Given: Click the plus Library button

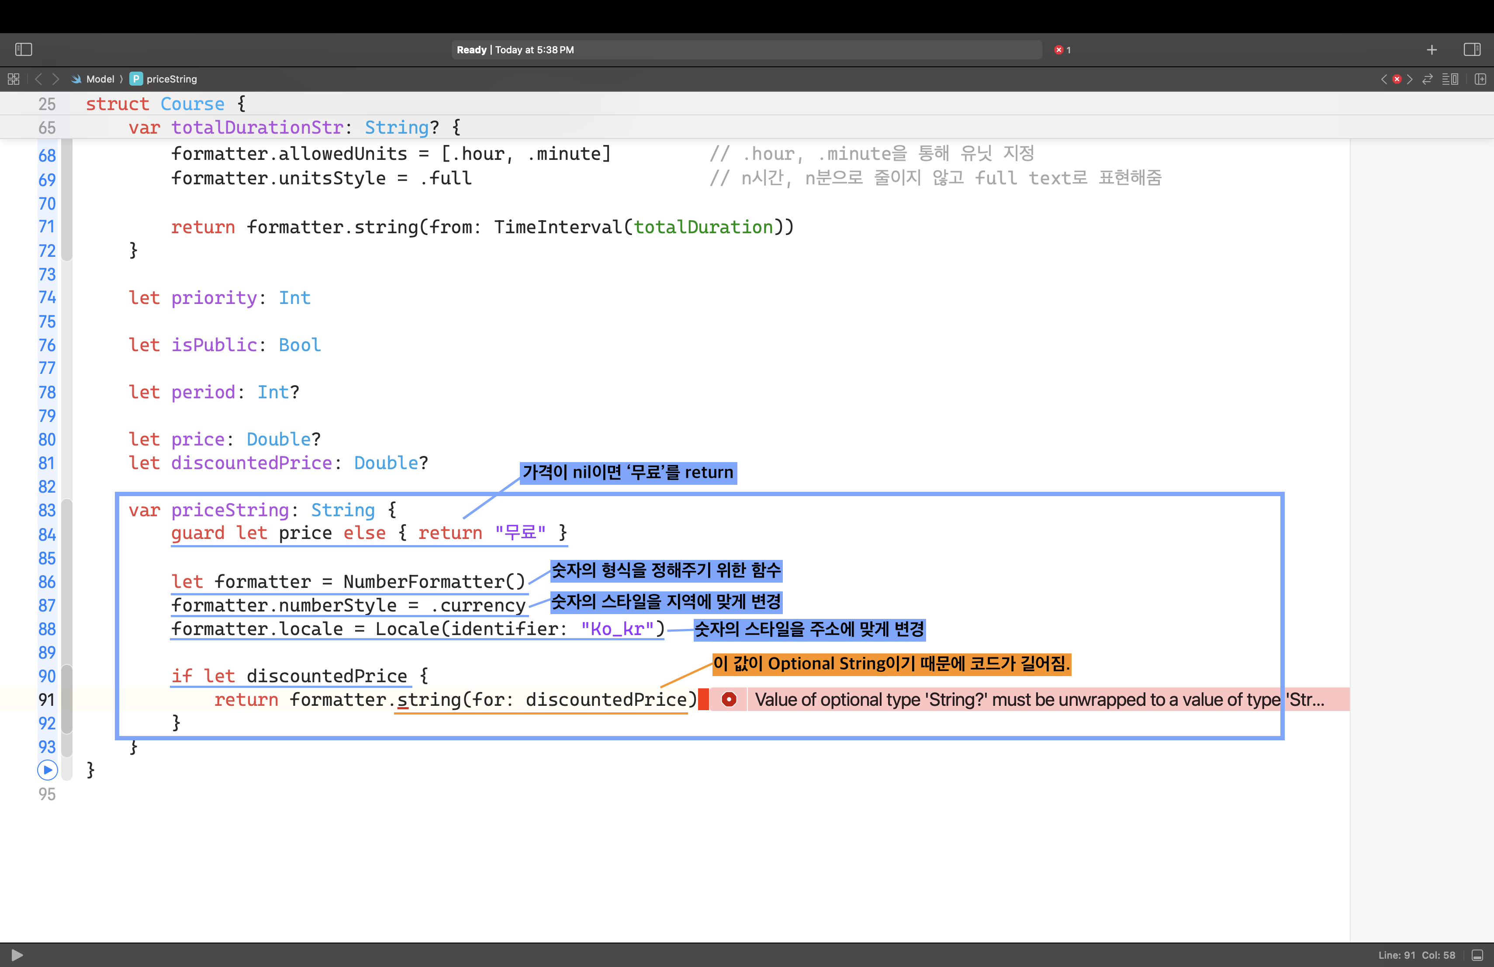Looking at the screenshot, I should (1432, 50).
